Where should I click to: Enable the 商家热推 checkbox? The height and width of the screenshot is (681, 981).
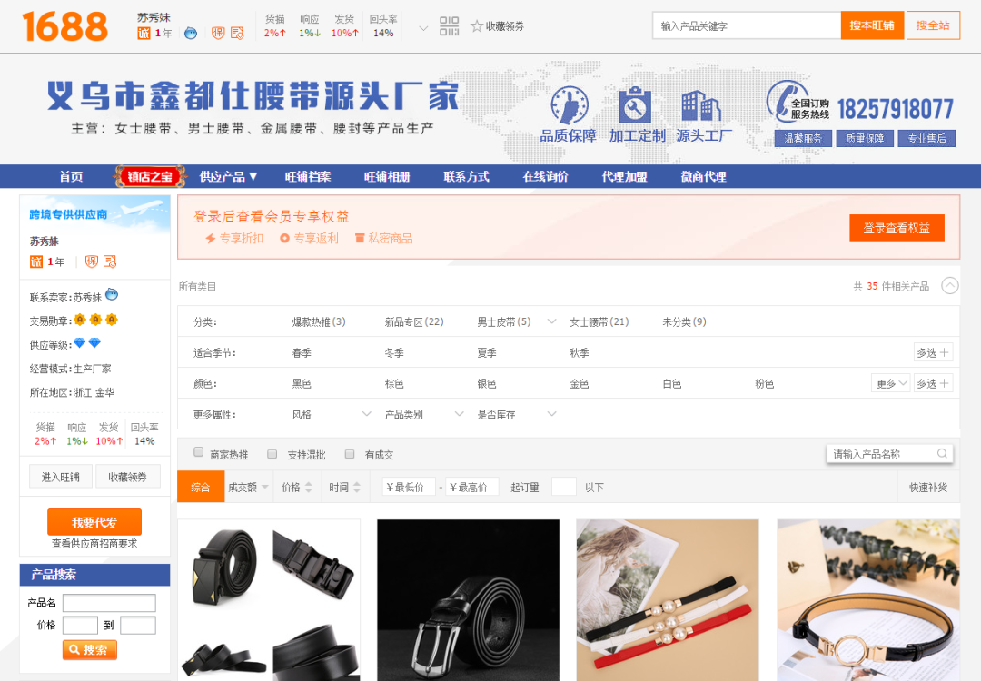pos(199,453)
